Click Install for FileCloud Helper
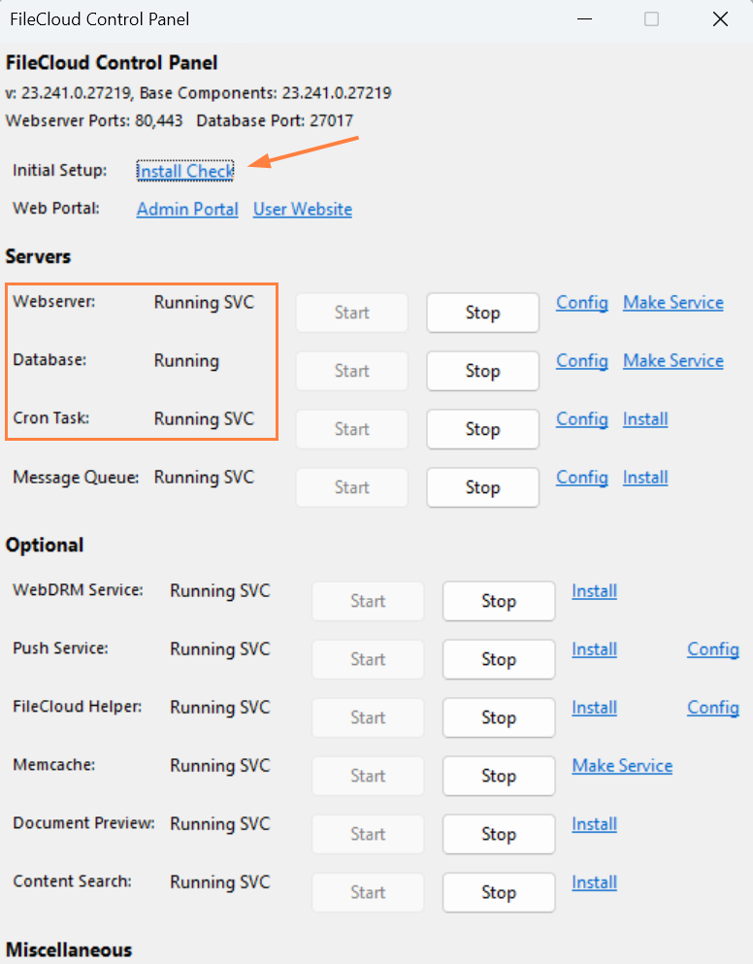 pyautogui.click(x=594, y=707)
